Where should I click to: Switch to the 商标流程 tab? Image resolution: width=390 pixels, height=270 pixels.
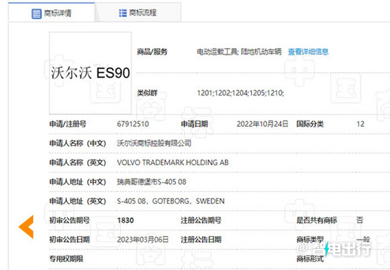[x=138, y=13]
